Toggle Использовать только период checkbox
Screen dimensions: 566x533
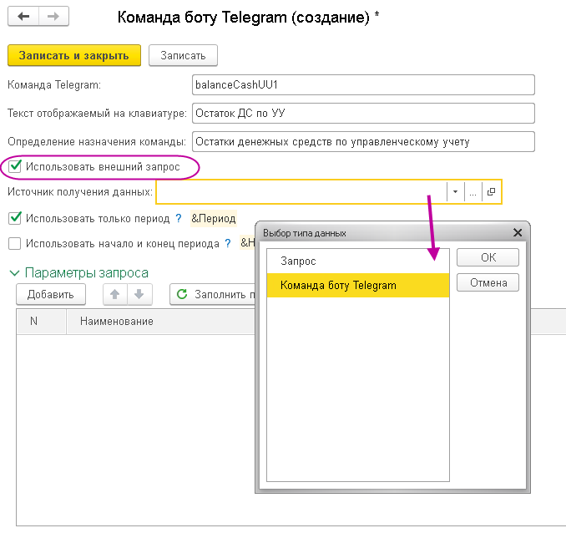[x=15, y=218]
